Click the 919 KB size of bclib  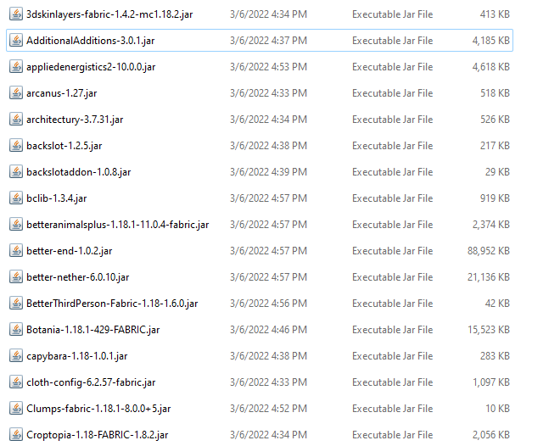(x=495, y=198)
